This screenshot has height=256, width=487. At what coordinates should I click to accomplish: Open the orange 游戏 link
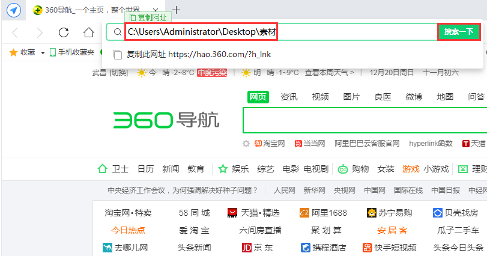(x=411, y=169)
